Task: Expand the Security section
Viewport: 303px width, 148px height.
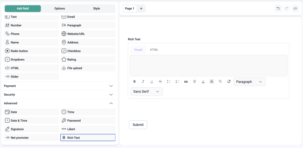Action: click(59, 95)
